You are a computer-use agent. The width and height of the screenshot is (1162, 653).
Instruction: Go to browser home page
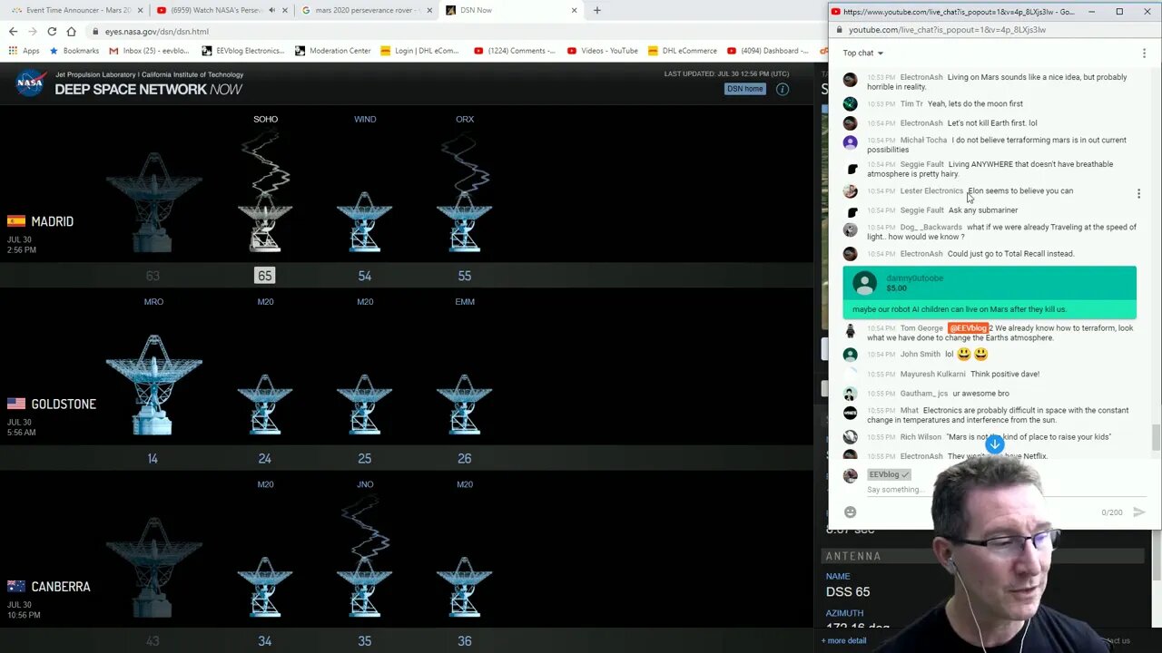71,31
